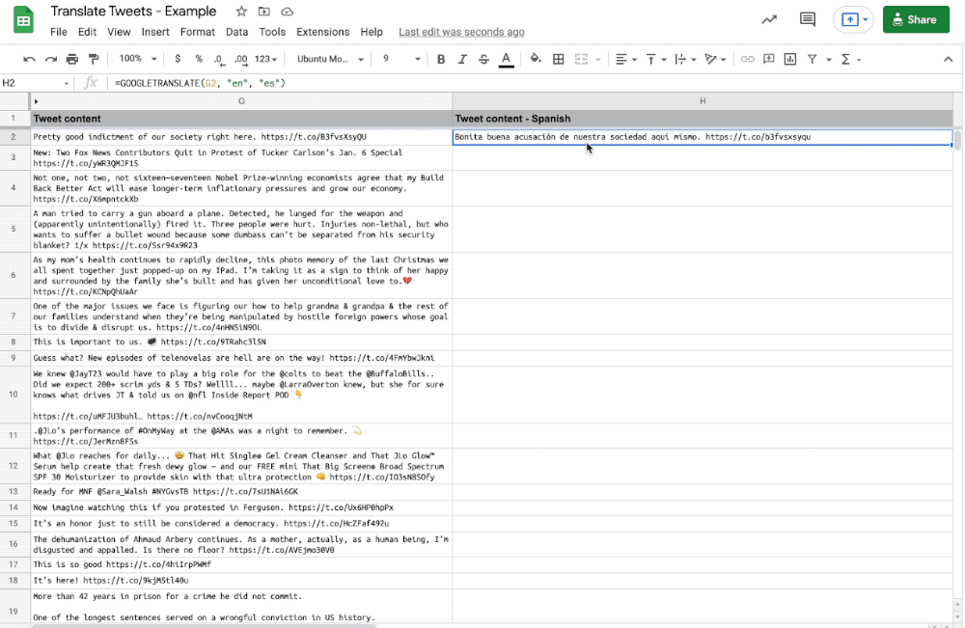Viewport: 965px width, 628px height.
Task: Open the 'Last edit was seconds ago' link
Action: 461,32
